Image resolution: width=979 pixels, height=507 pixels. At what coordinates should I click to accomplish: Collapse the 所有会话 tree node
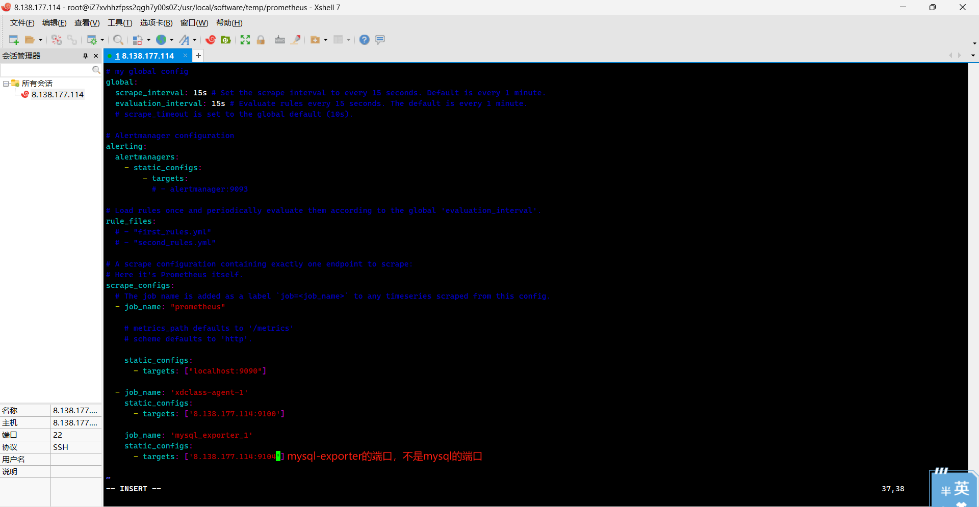[6, 84]
